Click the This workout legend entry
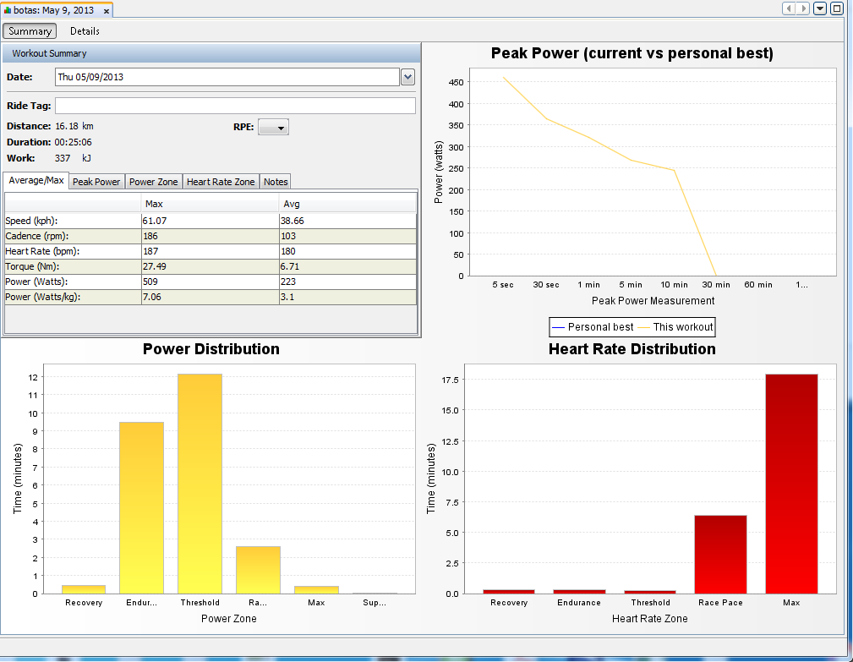 (675, 327)
